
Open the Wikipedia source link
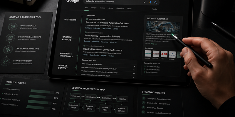pyautogui.click(x=154, y=44)
